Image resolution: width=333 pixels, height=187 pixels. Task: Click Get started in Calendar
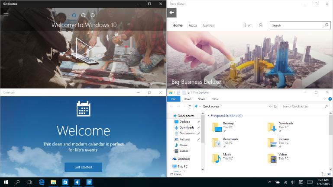pos(83,167)
